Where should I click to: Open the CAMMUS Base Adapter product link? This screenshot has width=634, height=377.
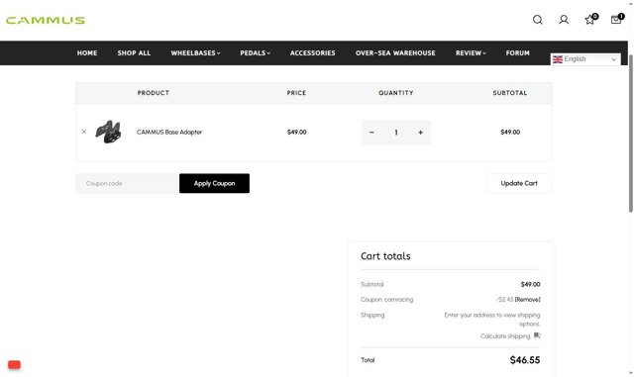tap(169, 132)
